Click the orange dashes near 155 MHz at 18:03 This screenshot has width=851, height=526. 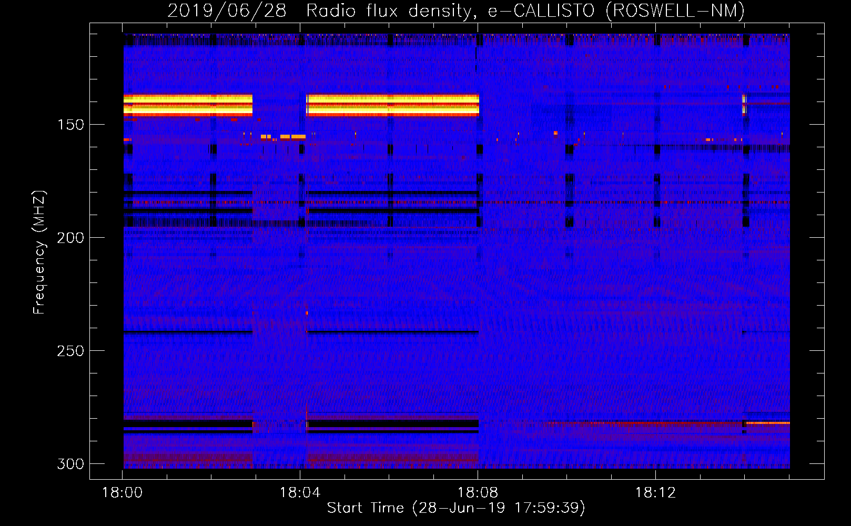tap(283, 137)
